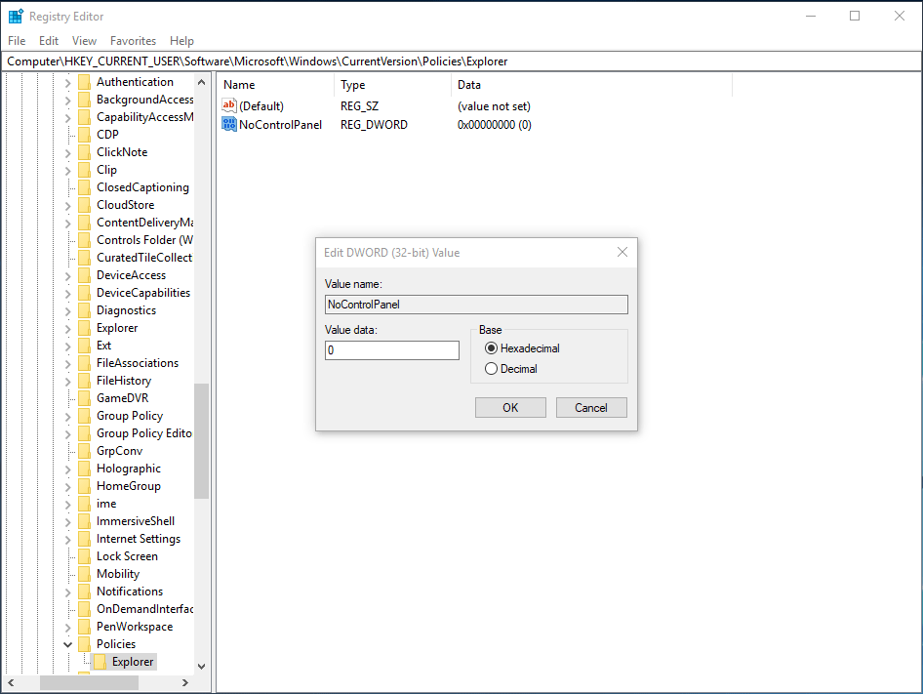The height and width of the screenshot is (694, 923).
Task: Click the tree pane horizontal scrollbar thumb
Action: coord(89,683)
